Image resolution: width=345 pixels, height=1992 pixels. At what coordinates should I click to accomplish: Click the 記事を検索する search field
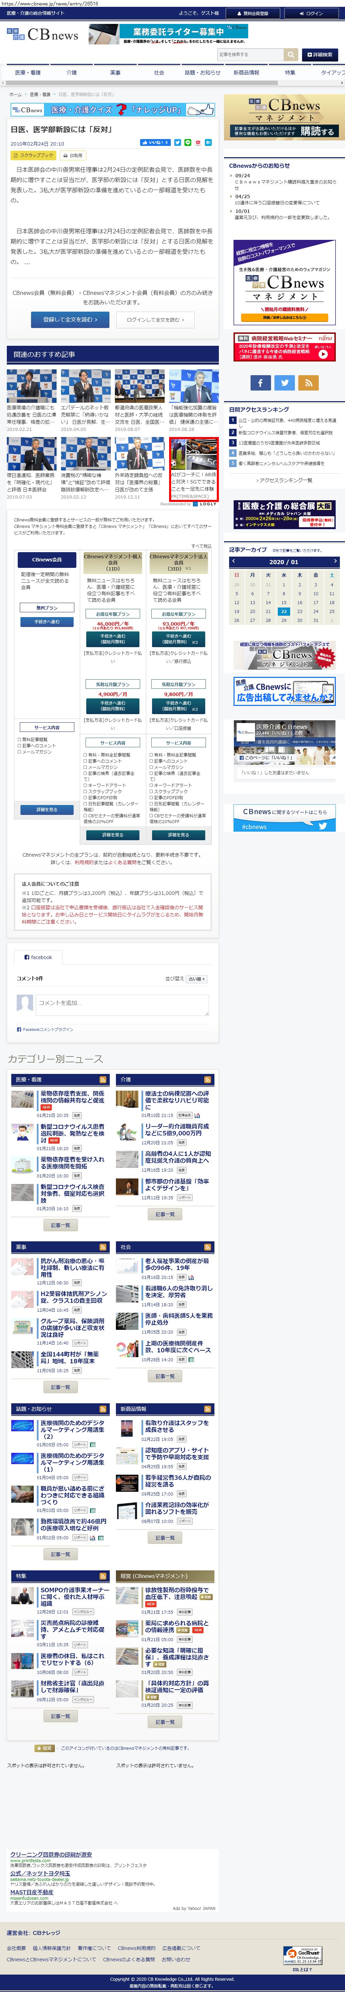[x=250, y=55]
